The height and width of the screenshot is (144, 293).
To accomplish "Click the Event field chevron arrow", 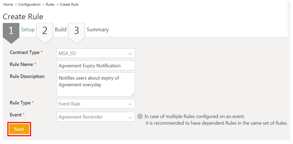I will point(130,117).
